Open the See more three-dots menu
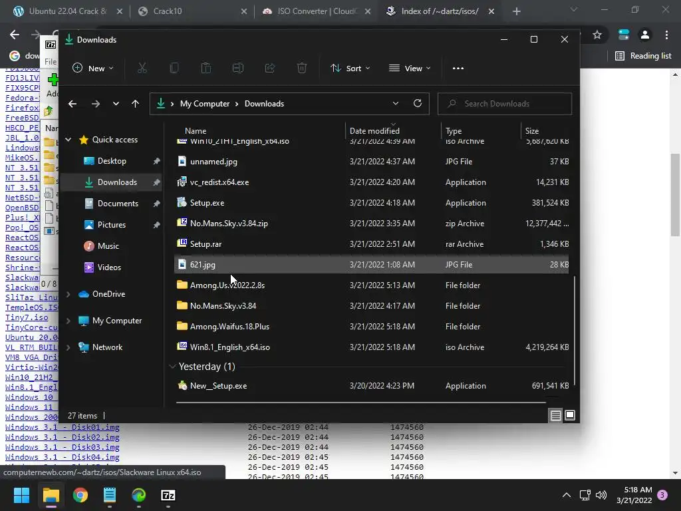The height and width of the screenshot is (511, 681). [x=458, y=69]
